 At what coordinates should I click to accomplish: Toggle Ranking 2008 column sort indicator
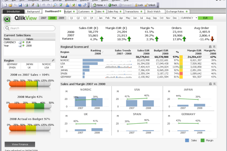(102, 52)
